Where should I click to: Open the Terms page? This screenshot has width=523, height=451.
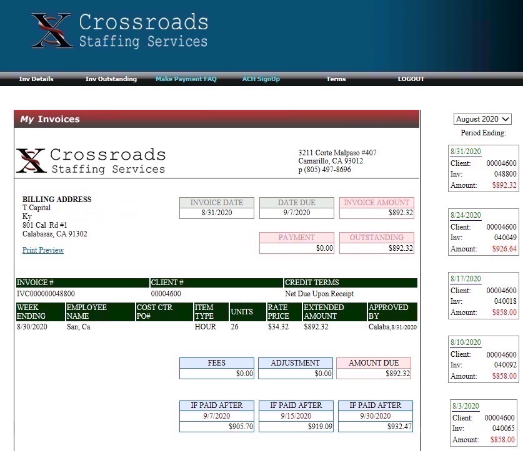point(336,79)
